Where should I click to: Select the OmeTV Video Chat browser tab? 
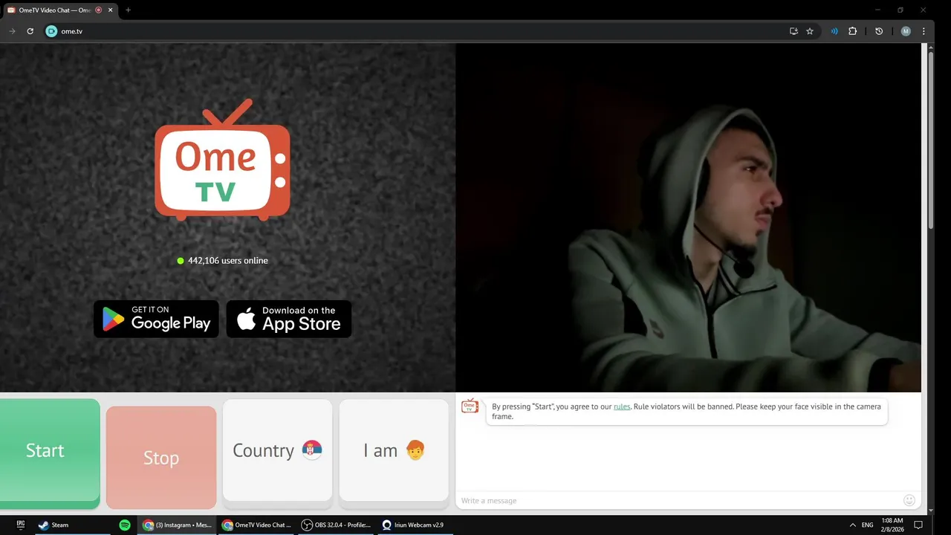[x=59, y=10]
